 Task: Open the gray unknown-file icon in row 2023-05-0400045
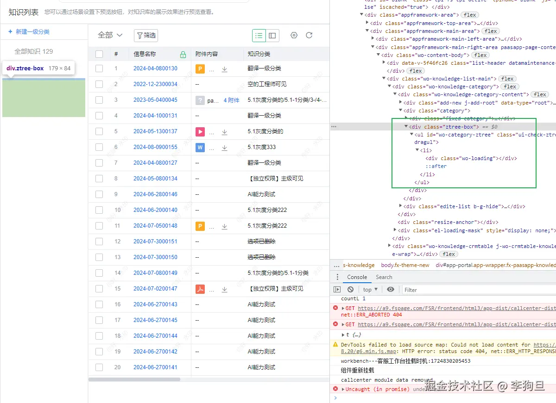(200, 100)
